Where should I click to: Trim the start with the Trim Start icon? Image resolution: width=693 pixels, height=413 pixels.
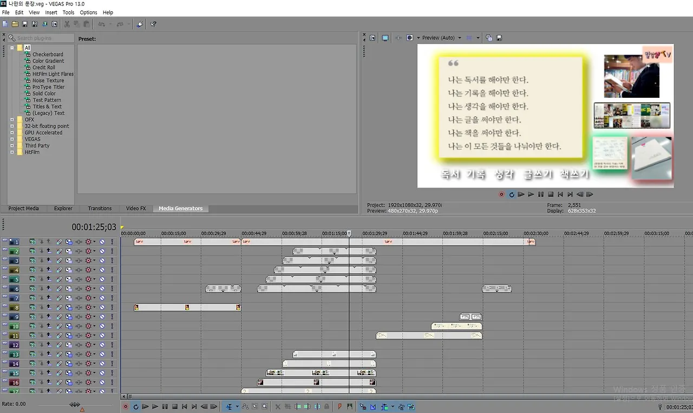pyautogui.click(x=297, y=407)
